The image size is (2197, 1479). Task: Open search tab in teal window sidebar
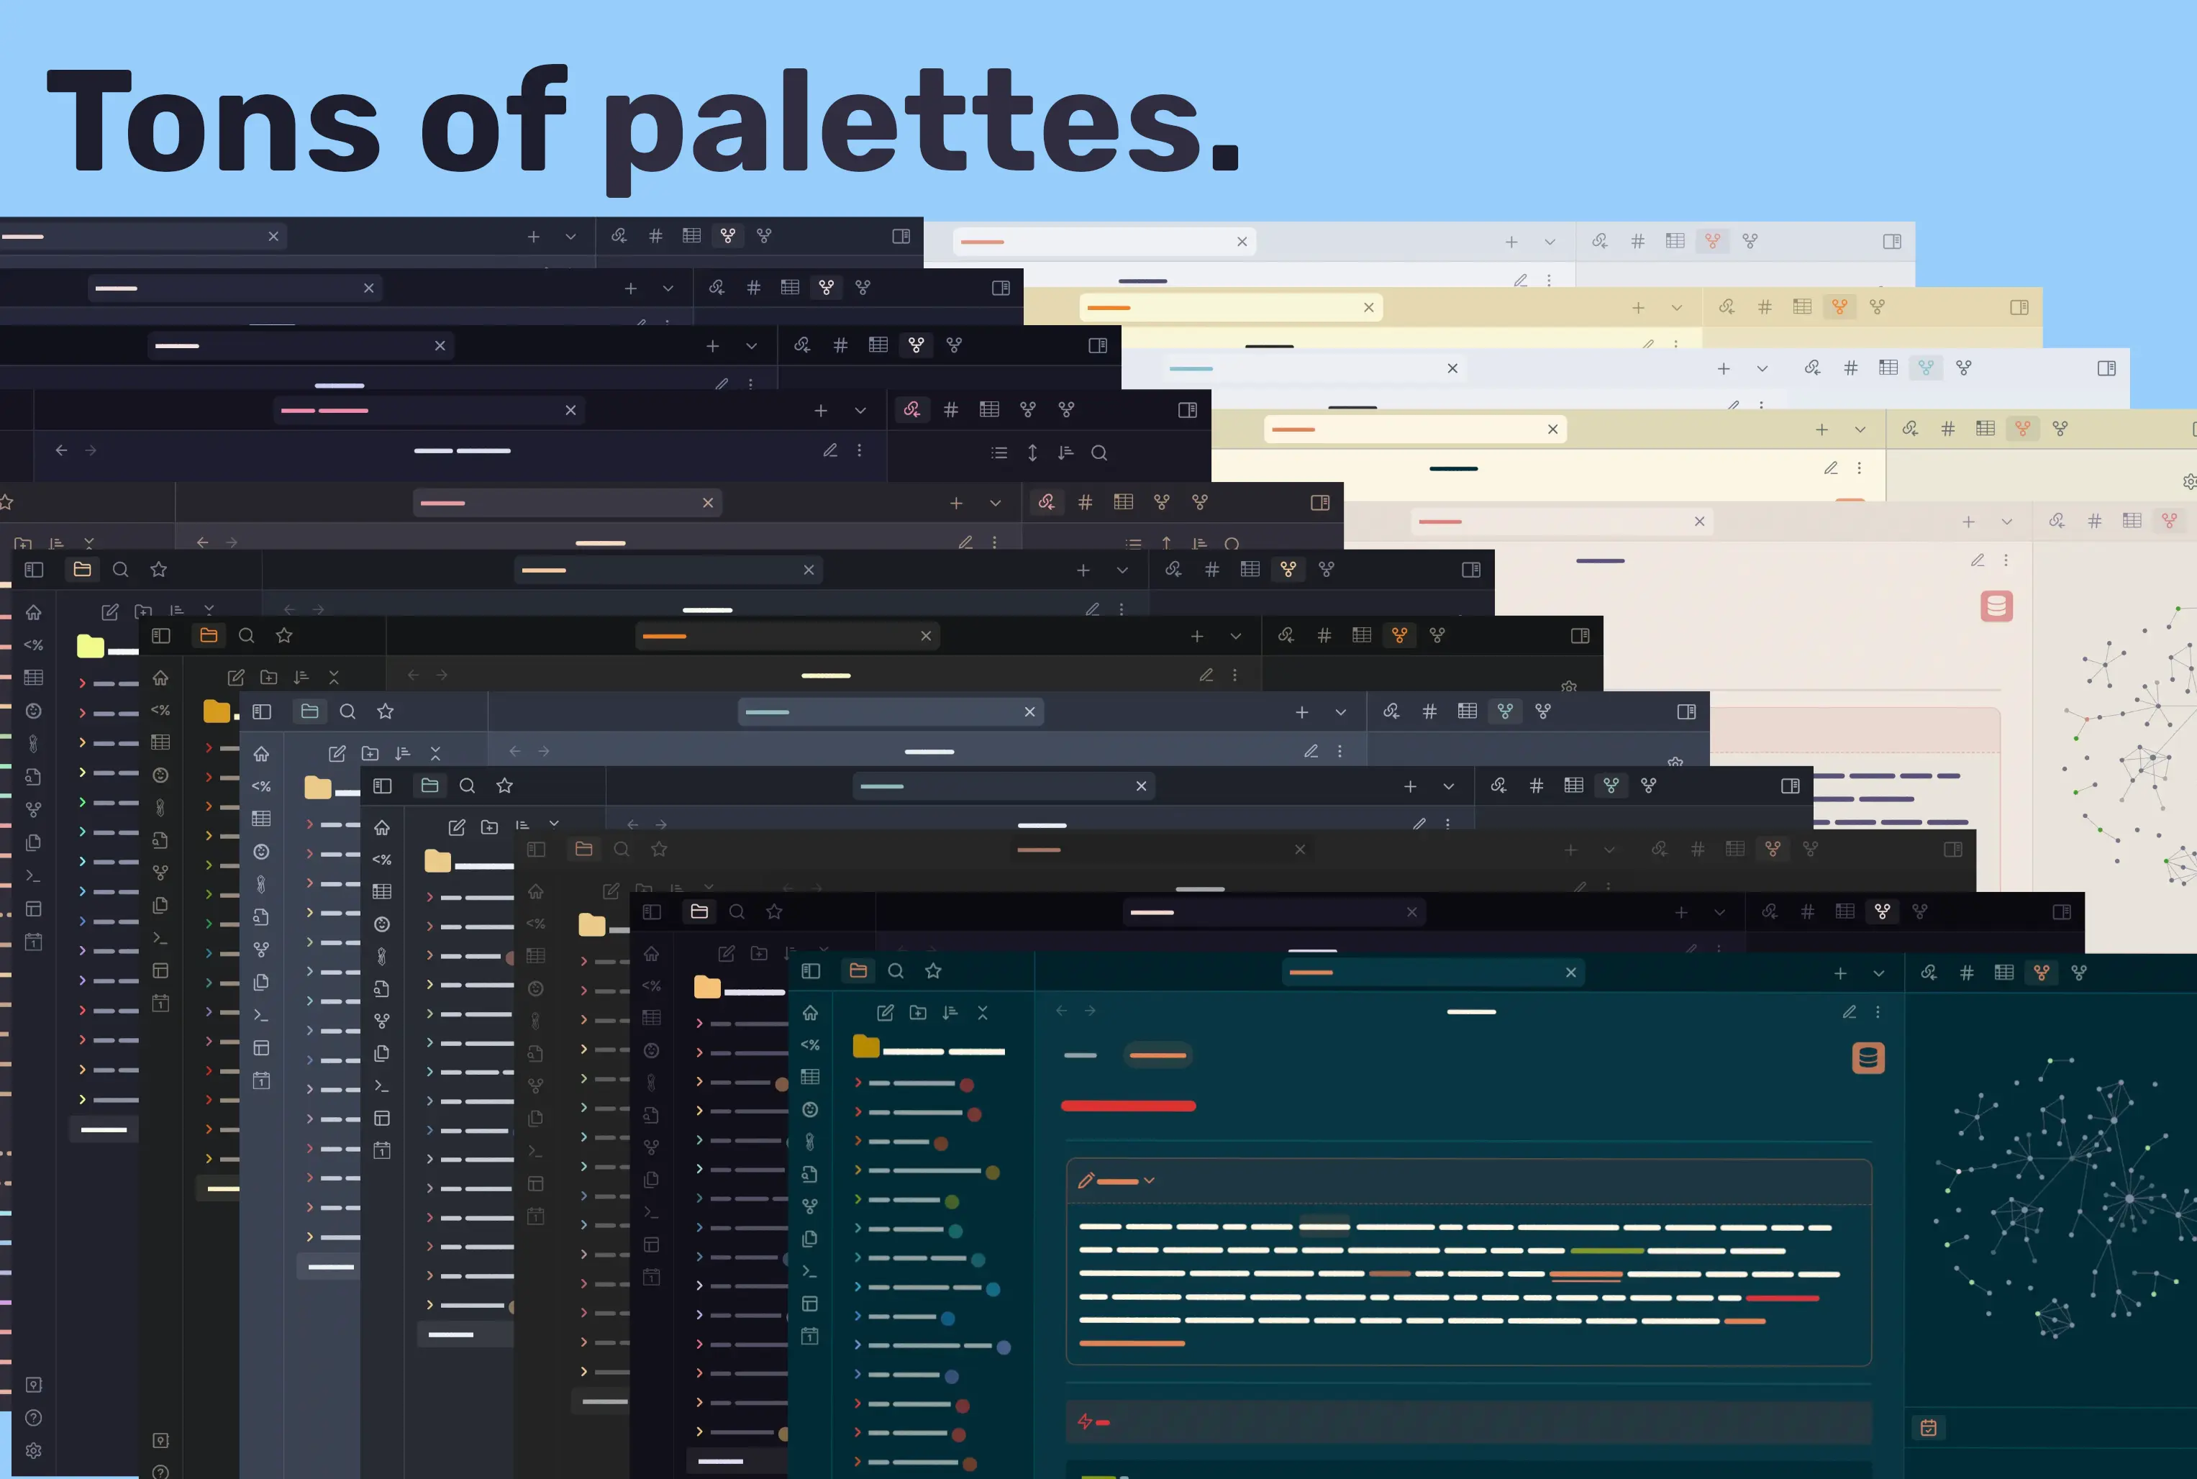tap(896, 970)
